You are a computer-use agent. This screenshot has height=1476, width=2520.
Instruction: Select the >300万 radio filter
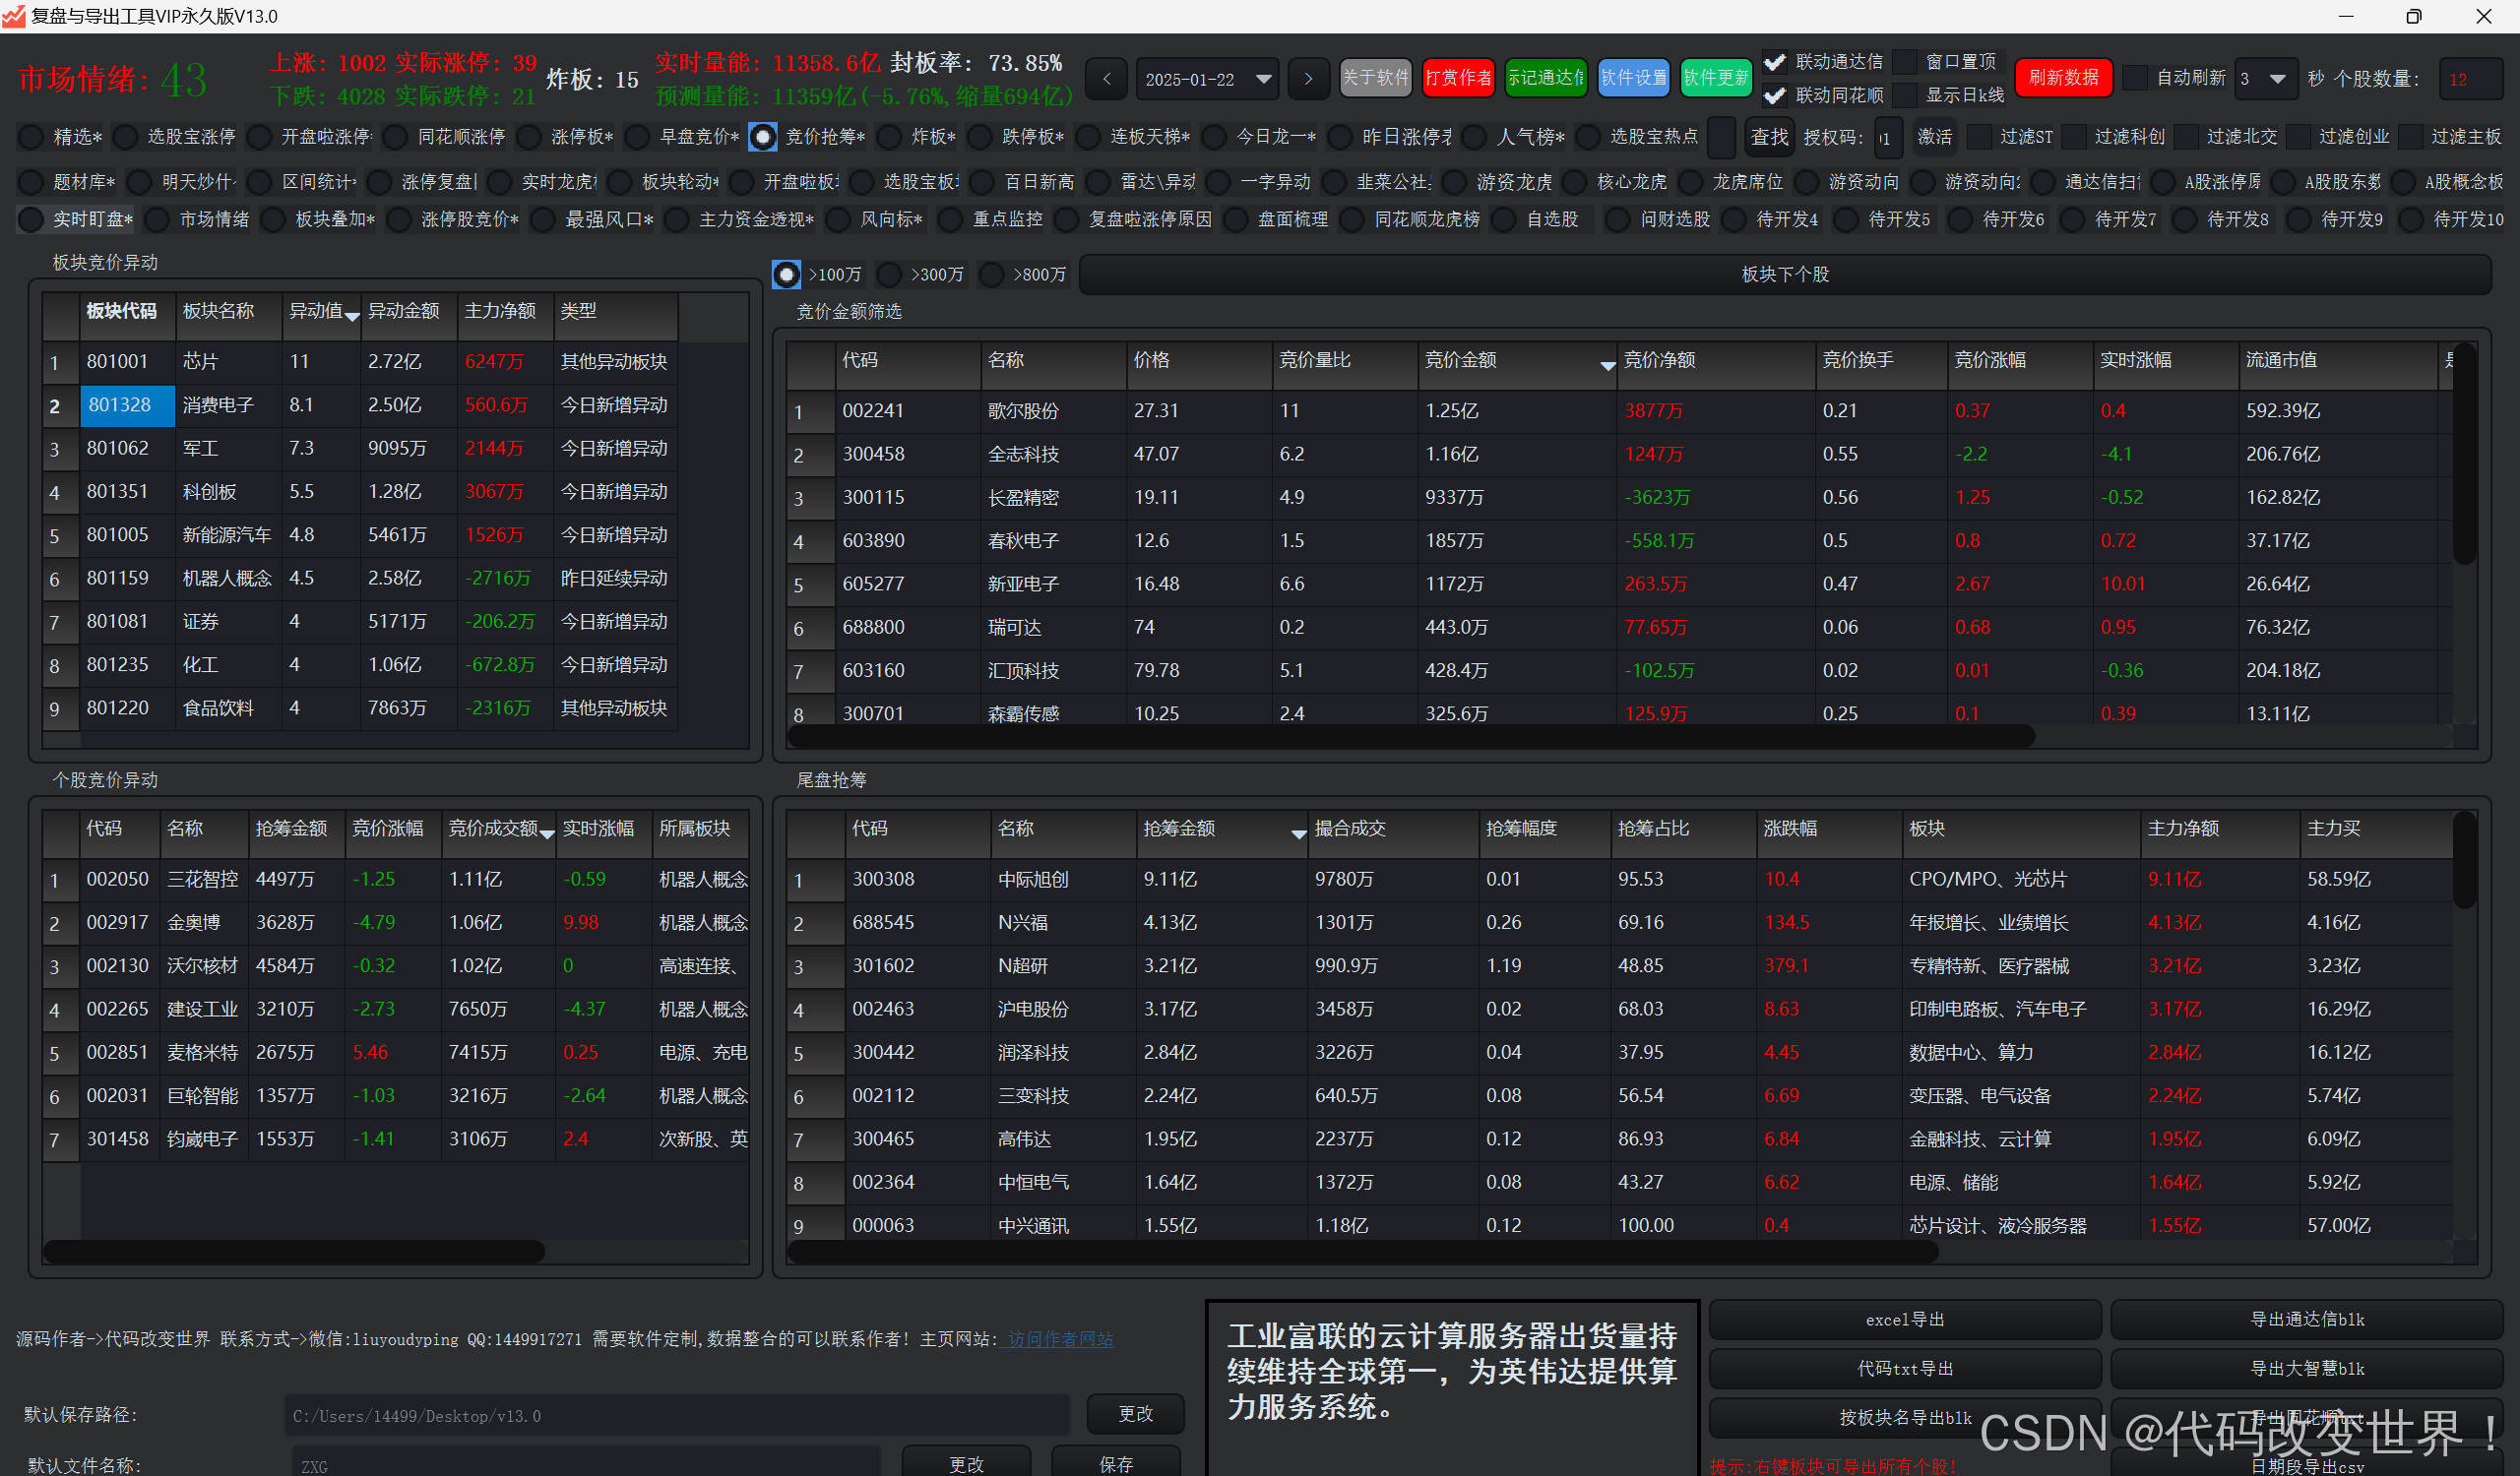pos(889,274)
